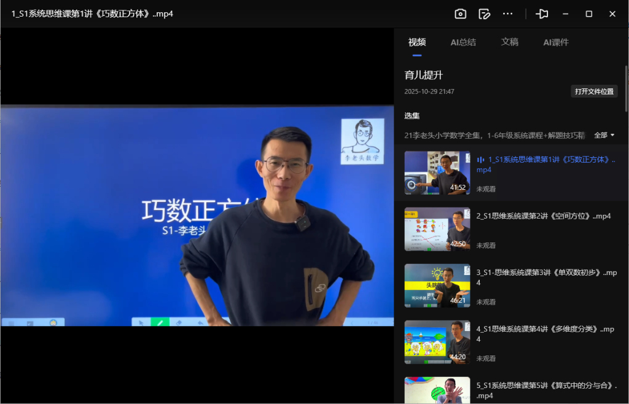The width and height of the screenshot is (629, 404).
Task: Switch to the AI总结 tab
Action: [x=463, y=42]
